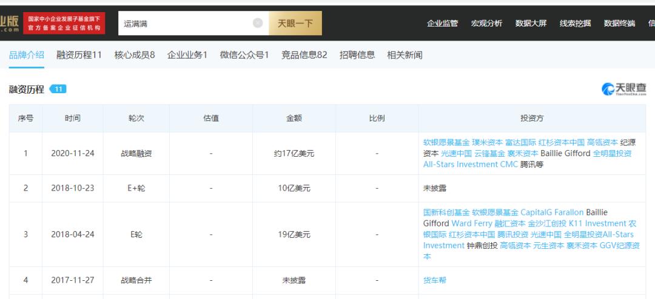Select the 战略融资 round cell
The height and width of the screenshot is (299, 655).
tap(136, 154)
